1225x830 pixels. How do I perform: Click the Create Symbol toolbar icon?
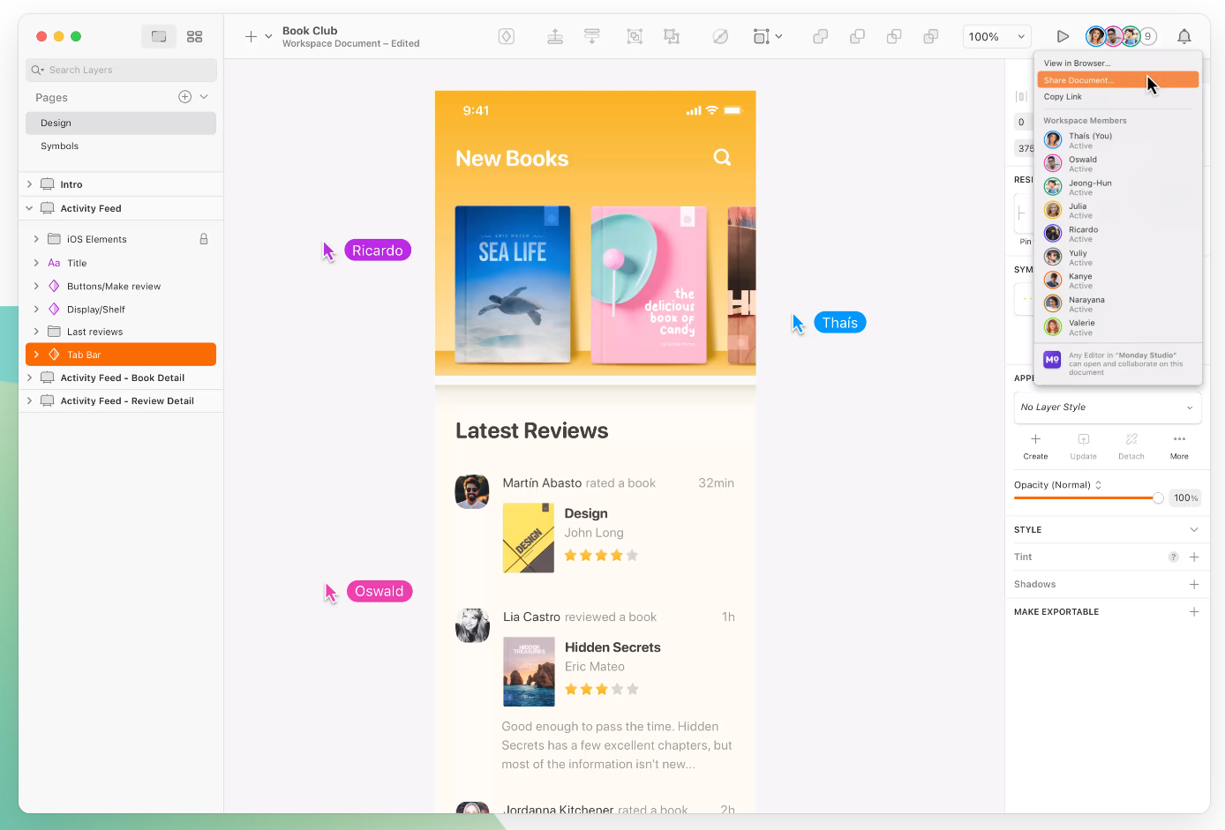[507, 36]
